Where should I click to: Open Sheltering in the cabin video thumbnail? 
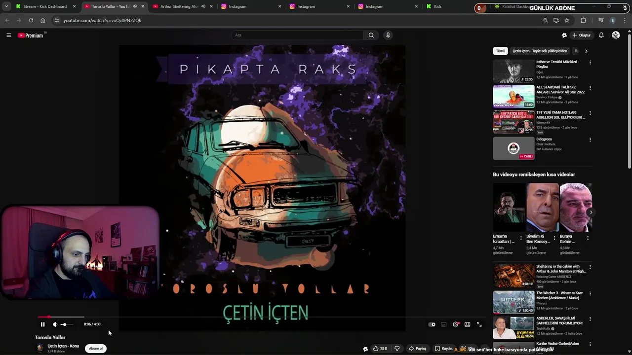513,275
